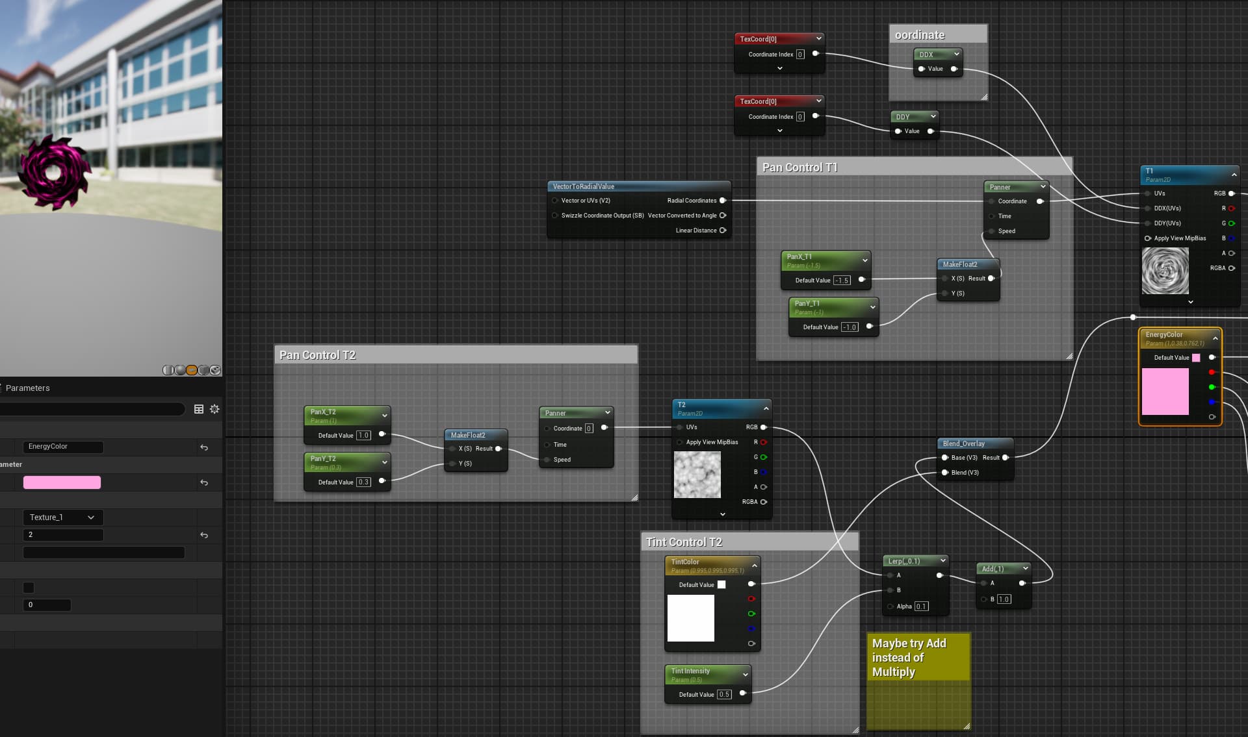Select the plane preview mesh icon

(192, 370)
